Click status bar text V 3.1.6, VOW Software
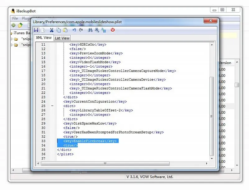This screenshot has height=190, width=249. pyautogui.click(x=150, y=177)
